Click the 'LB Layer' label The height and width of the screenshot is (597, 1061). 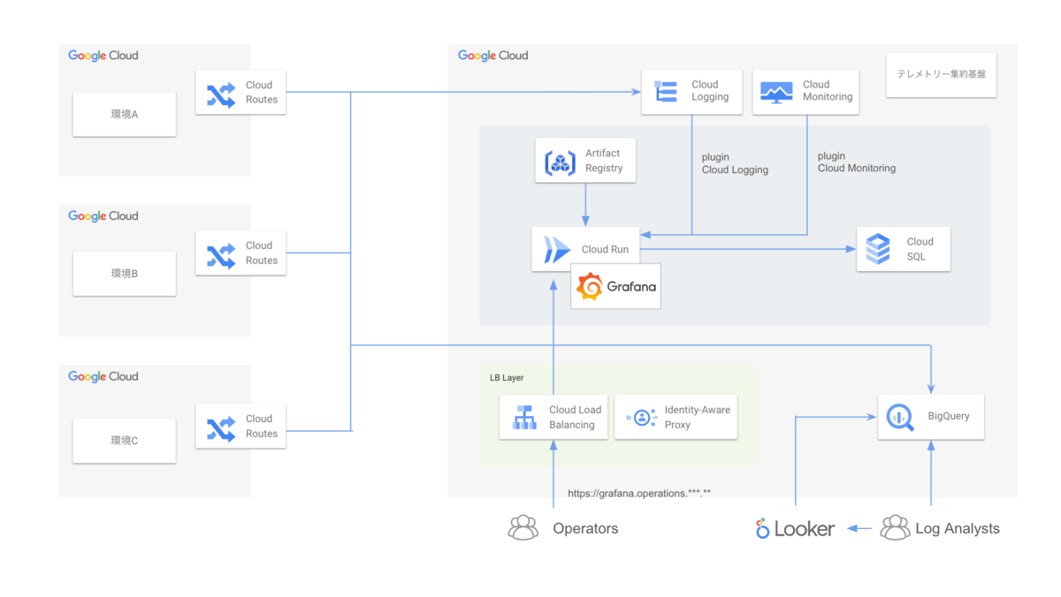507,378
